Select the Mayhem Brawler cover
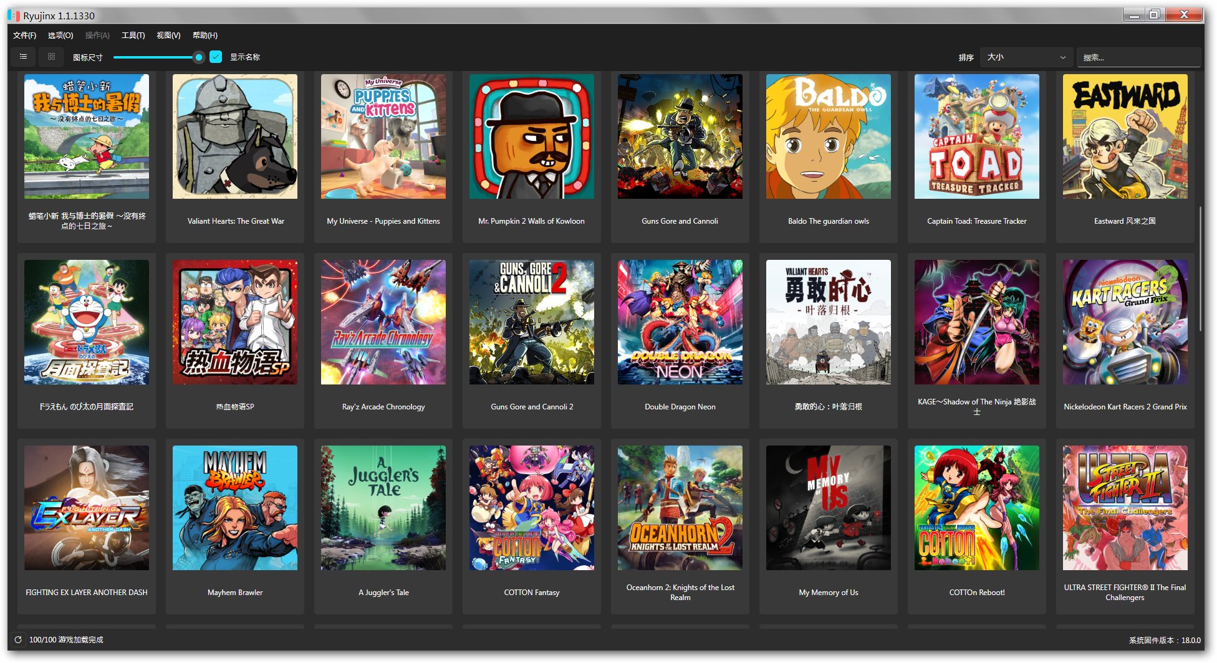 (235, 508)
